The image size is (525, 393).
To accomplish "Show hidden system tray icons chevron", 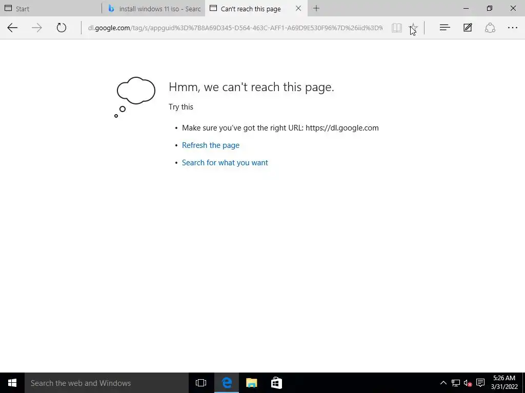I will [443, 383].
